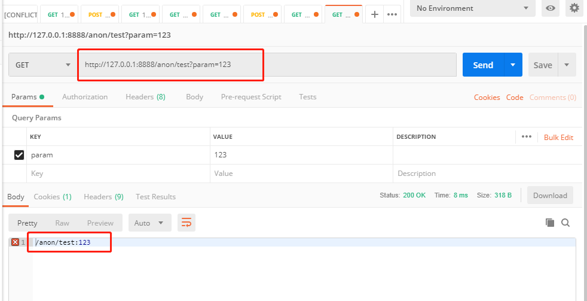The height and width of the screenshot is (301, 587).
Task: Open the GET method dropdown
Action: point(42,65)
